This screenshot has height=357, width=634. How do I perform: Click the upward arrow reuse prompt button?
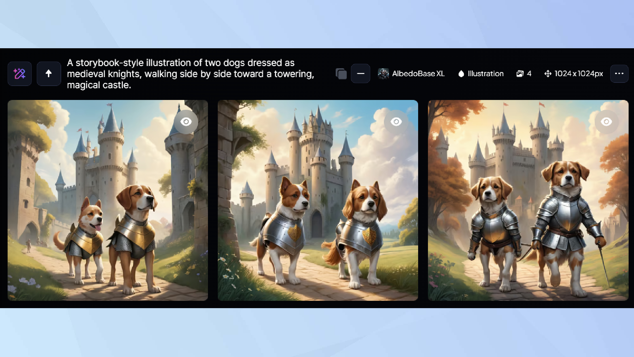pyautogui.click(x=49, y=74)
